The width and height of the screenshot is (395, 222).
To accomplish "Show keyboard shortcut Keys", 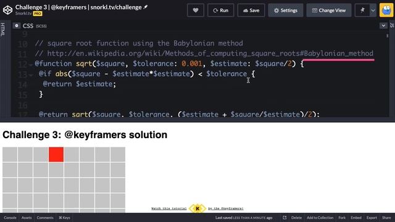I will click(x=64, y=218).
